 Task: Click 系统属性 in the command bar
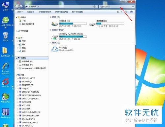tap(31, 12)
